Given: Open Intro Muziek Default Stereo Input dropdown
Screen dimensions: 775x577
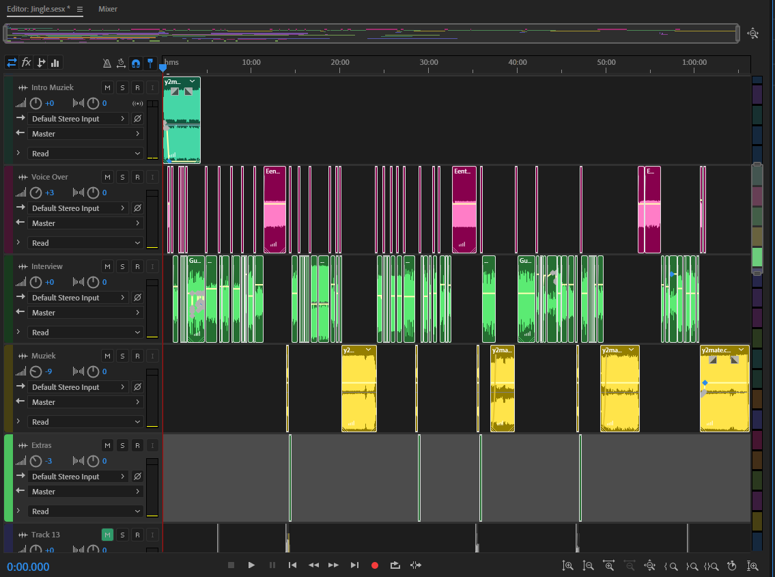Looking at the screenshot, I should (x=78, y=119).
